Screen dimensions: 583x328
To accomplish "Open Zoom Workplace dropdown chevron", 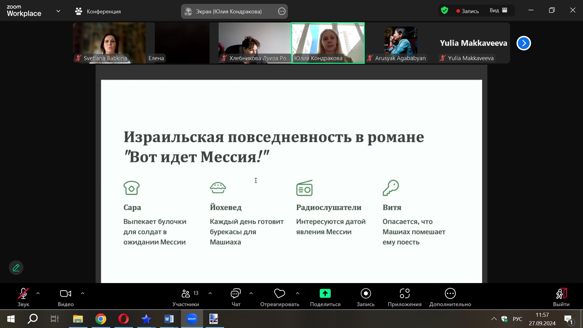I will 58,11.
